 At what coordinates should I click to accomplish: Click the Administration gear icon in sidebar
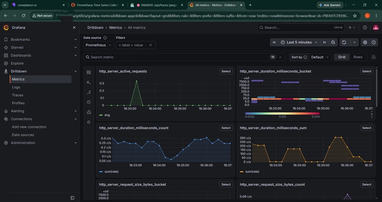click(6, 143)
